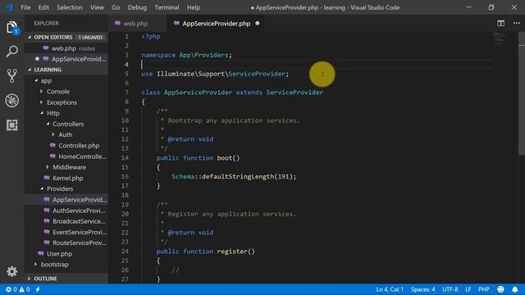Click the PHP icon of User.php
Image resolution: width=525 pixels, height=295 pixels.
[x=41, y=253]
